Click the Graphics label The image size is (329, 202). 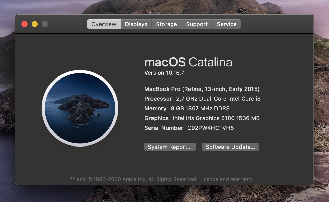(x=156, y=118)
